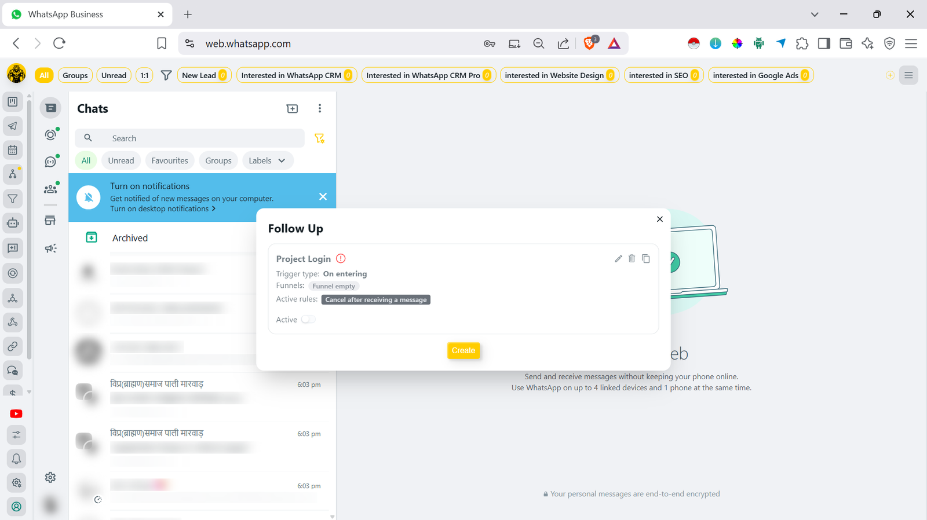927x520 pixels.
Task: Select the New Lead tab
Action: tap(203, 75)
